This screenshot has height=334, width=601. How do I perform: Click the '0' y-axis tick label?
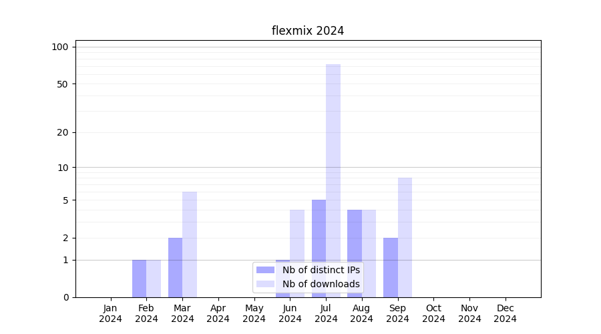coord(65,297)
